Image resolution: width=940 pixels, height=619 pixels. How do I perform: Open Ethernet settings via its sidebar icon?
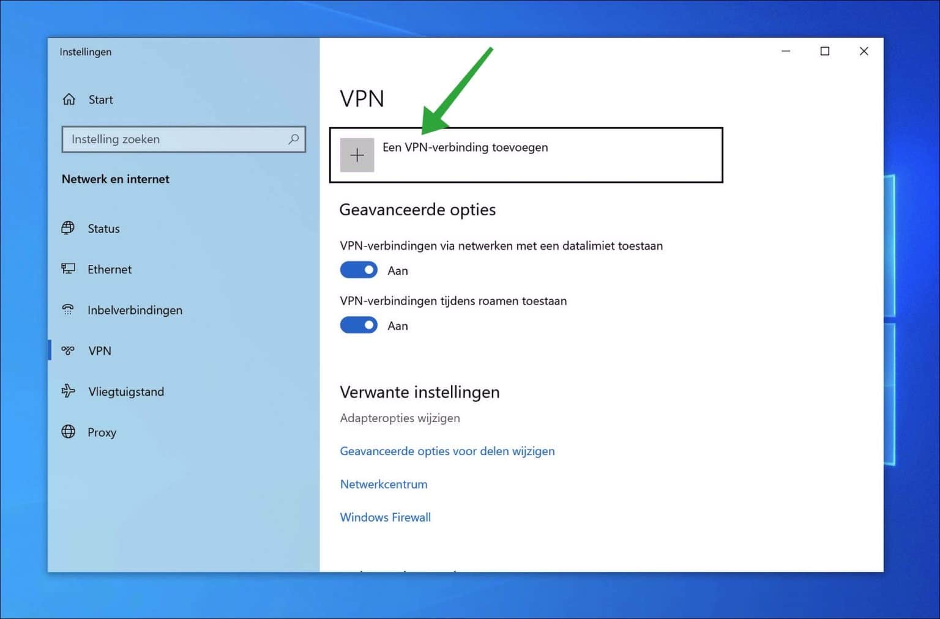[x=68, y=269]
